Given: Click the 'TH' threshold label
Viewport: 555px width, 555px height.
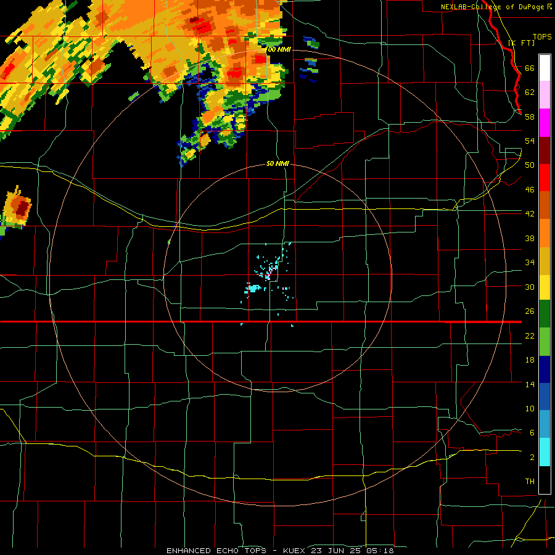Looking at the screenshot, I should (530, 481).
